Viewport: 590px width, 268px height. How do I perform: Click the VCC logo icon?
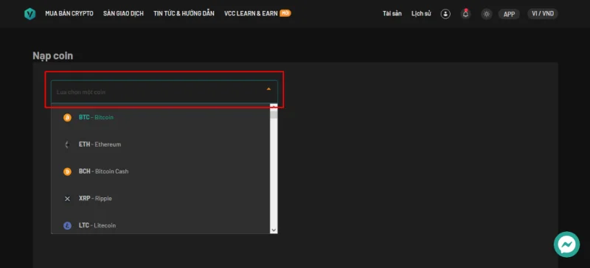(29, 14)
